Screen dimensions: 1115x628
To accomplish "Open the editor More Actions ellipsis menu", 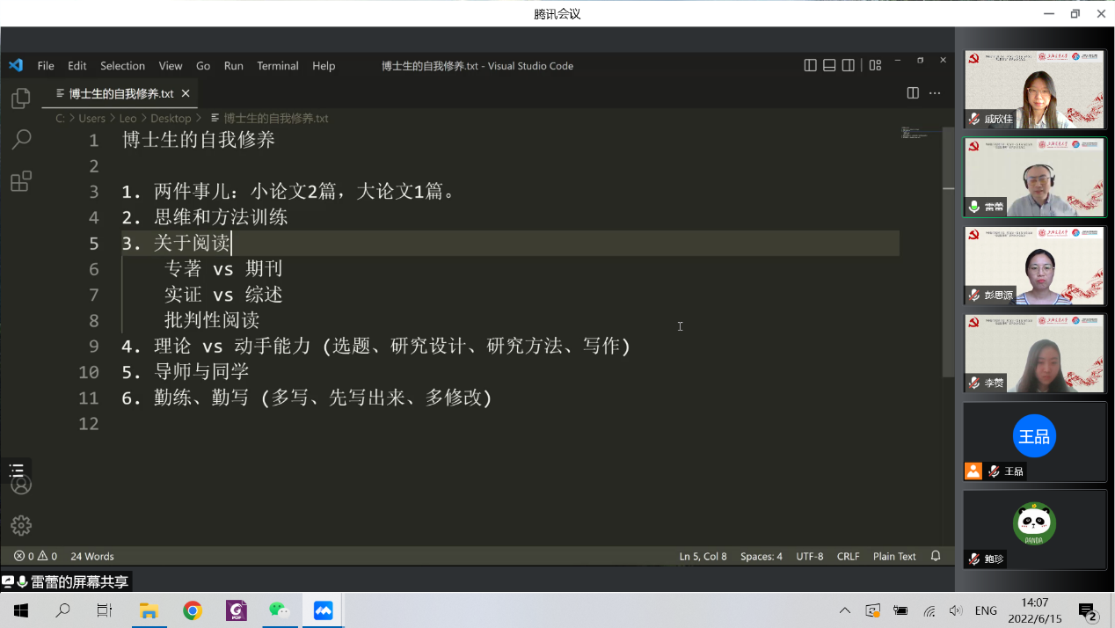I will pyautogui.click(x=935, y=93).
